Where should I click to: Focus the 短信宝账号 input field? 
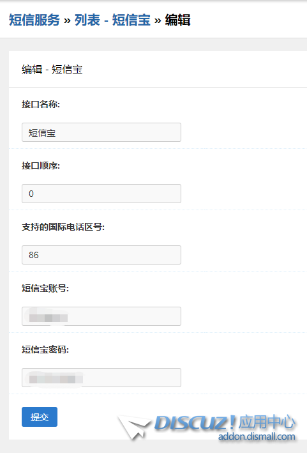point(101,316)
